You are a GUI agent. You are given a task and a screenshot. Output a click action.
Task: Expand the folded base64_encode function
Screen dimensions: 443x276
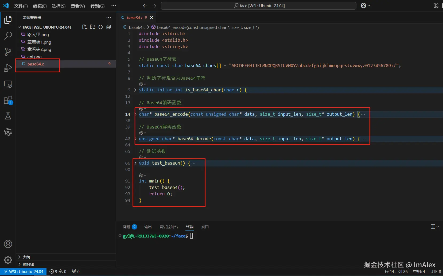(135, 114)
